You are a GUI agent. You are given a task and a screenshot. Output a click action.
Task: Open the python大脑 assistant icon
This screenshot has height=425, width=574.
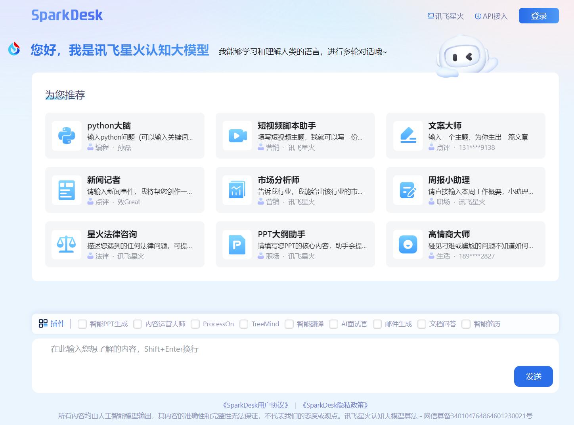(x=67, y=136)
